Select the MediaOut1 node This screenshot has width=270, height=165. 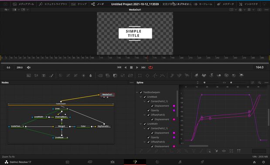click(107, 95)
